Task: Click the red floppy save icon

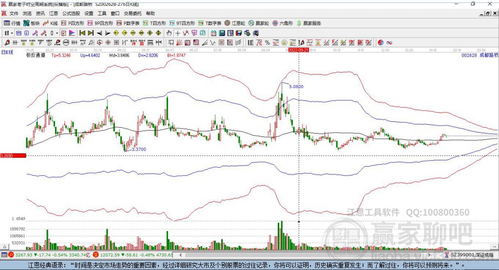Action: (x=239, y=33)
